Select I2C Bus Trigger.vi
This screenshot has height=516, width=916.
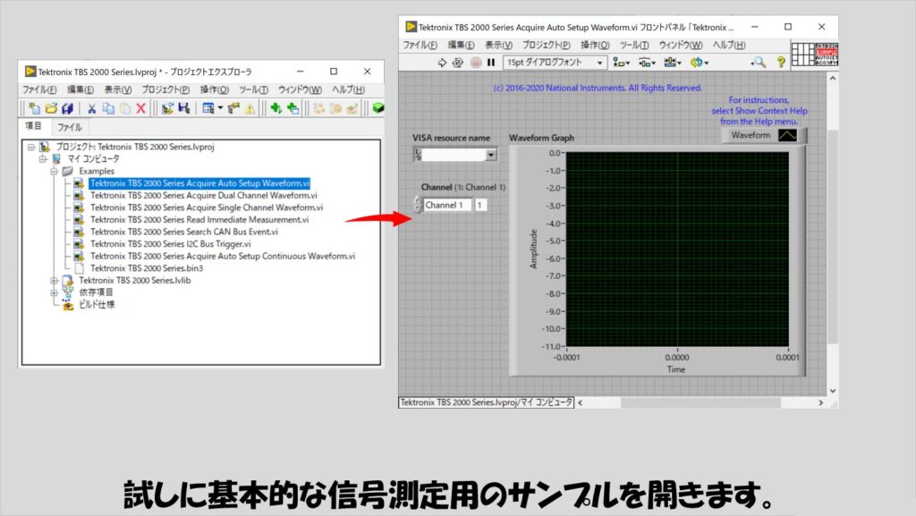click(x=170, y=244)
